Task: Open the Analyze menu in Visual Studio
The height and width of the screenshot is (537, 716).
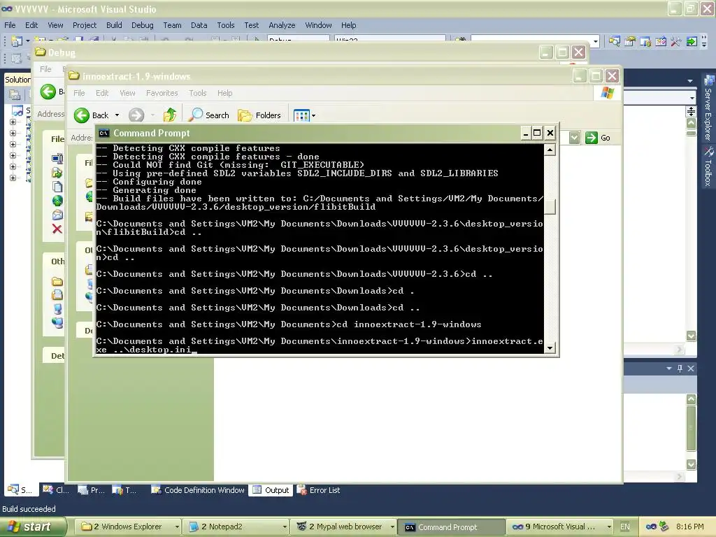Action: [282, 25]
